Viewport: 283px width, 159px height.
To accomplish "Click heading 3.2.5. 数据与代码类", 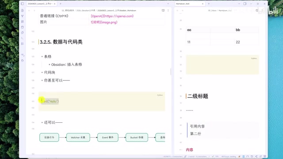I will click(x=61, y=42).
